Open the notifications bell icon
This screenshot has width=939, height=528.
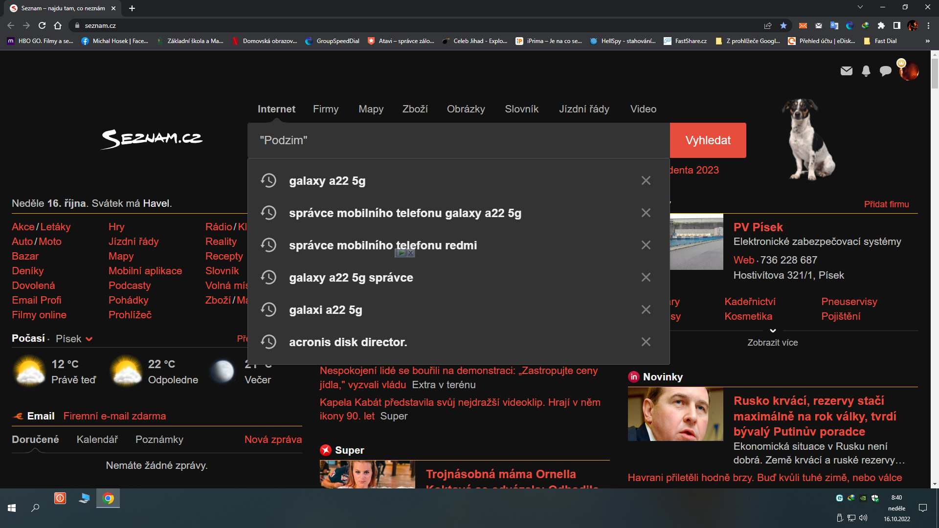[x=866, y=71]
